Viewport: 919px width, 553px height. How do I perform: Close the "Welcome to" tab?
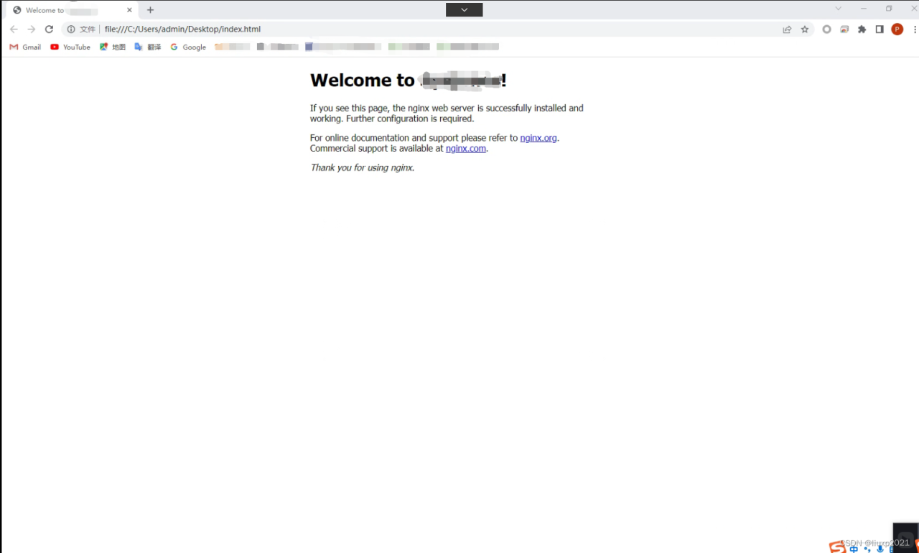tap(130, 10)
